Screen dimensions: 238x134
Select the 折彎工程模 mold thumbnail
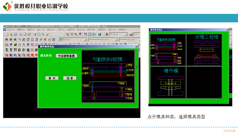tap(207, 49)
